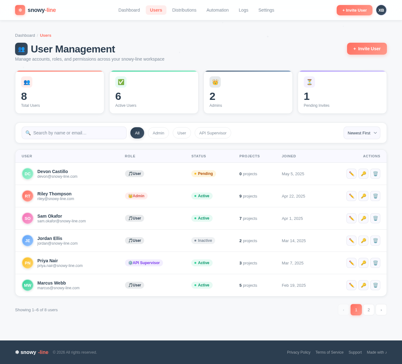This screenshot has height=364, width=402.
Task: Click the key icon for Jordan Ellis
Action: tap(363, 241)
